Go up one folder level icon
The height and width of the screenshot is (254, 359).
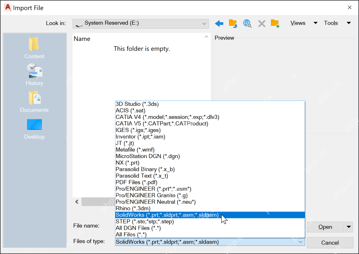pos(233,23)
